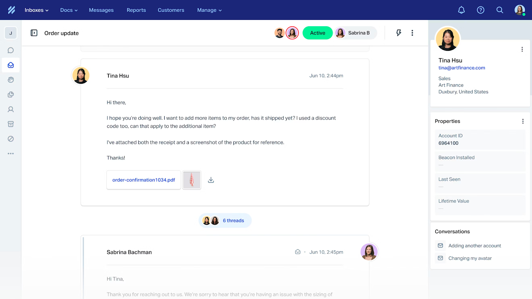
Task: Open order-confirmation1034.pdf attachment
Action: pos(144,180)
